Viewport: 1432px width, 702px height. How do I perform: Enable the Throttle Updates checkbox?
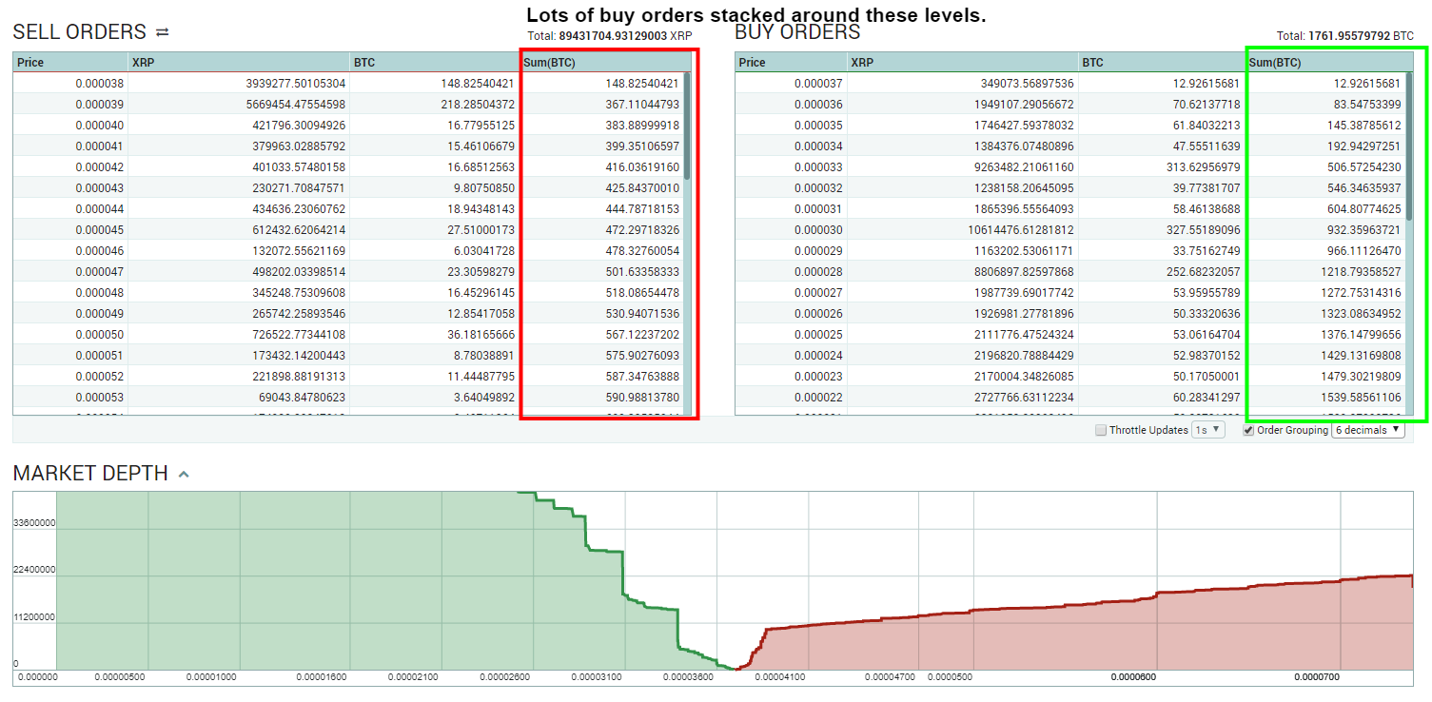coord(1101,430)
